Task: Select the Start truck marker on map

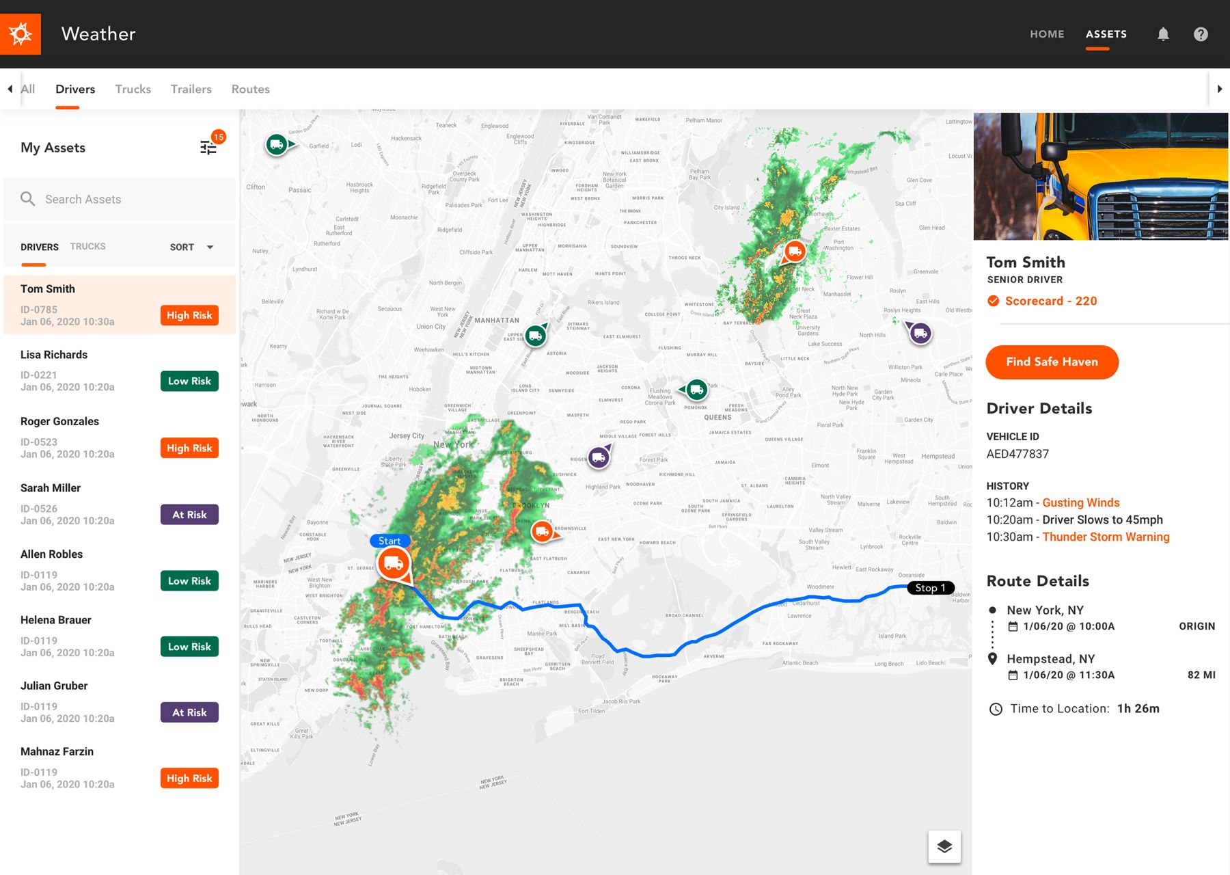Action: coord(394,564)
